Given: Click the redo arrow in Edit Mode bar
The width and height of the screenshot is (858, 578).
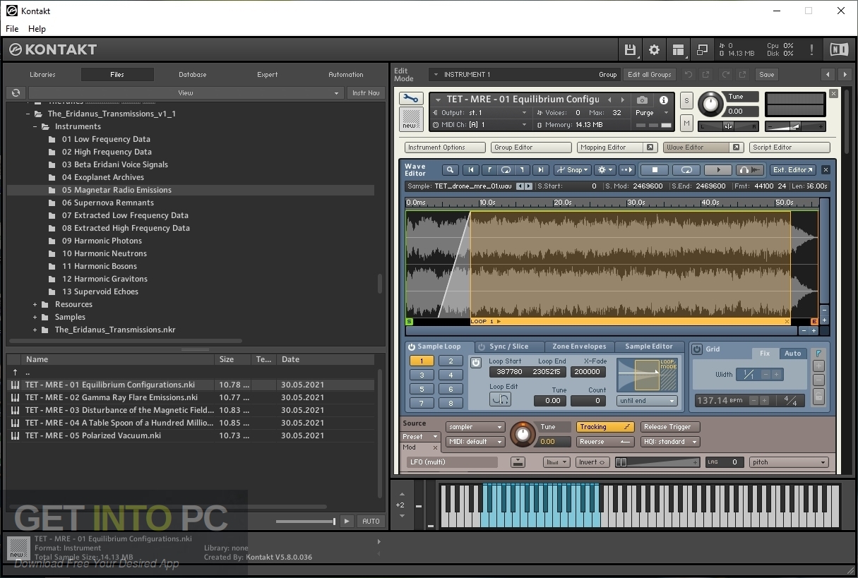Looking at the screenshot, I should tap(725, 74).
